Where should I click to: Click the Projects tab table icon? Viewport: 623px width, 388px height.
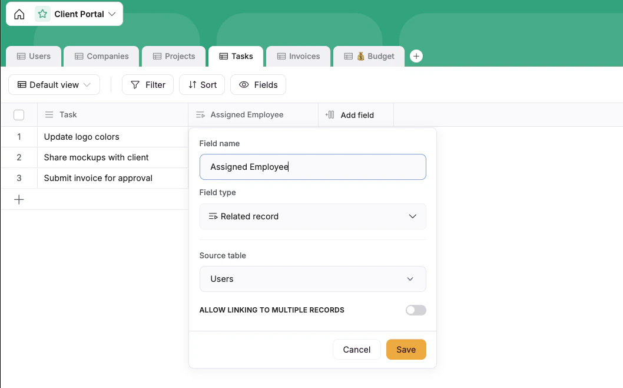[x=157, y=57]
